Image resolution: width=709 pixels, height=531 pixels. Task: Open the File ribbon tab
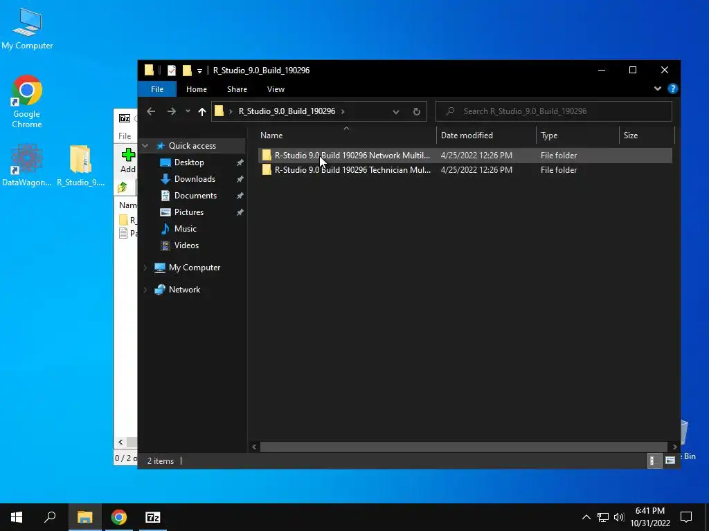(157, 89)
